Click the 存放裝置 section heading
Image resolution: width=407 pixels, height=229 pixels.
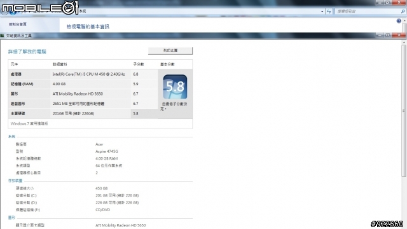pos(15,181)
